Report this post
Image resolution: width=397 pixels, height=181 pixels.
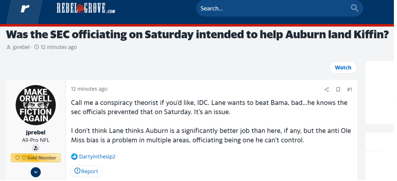pyautogui.click(x=86, y=171)
